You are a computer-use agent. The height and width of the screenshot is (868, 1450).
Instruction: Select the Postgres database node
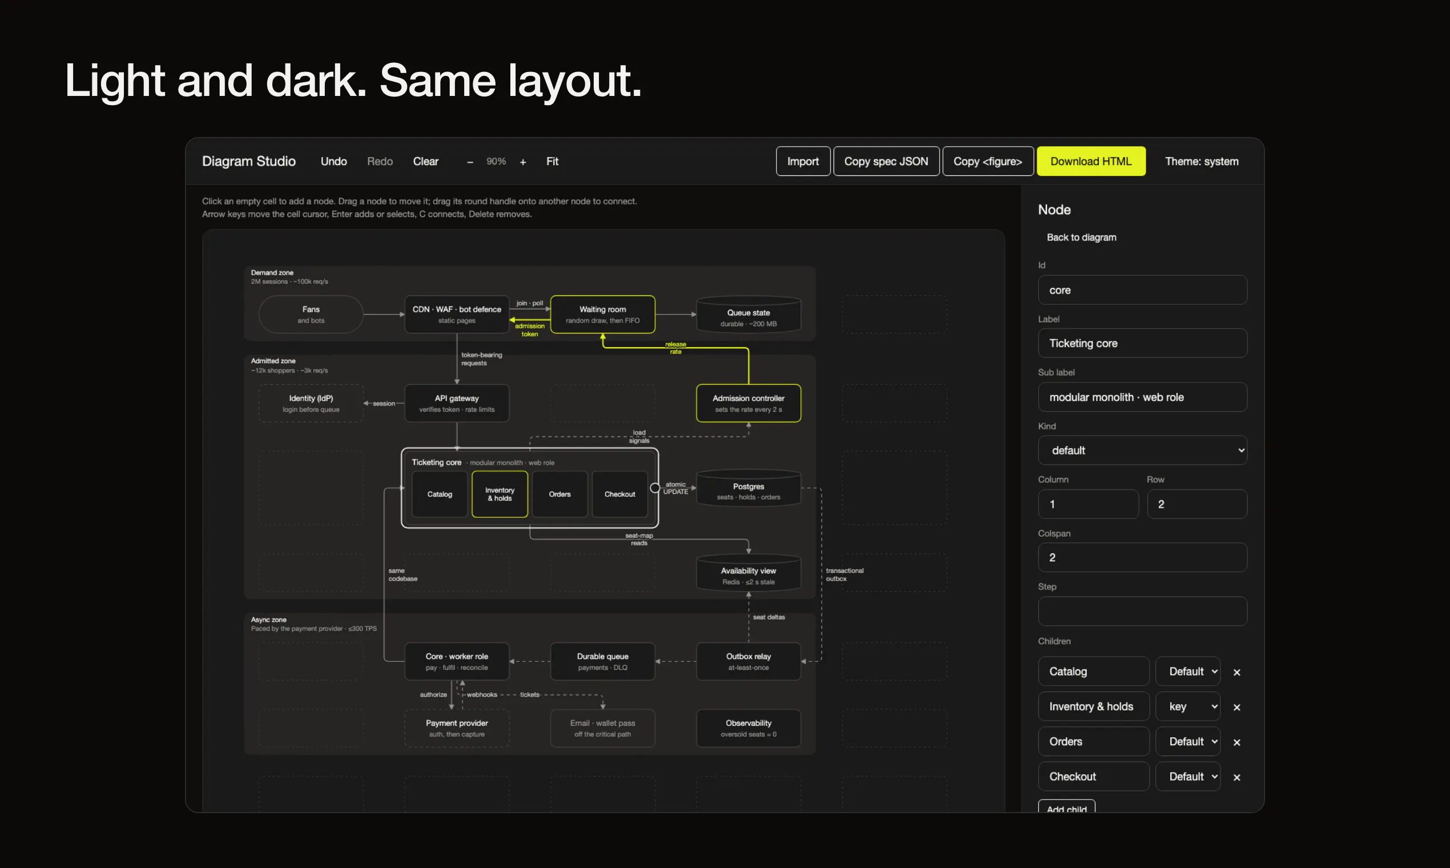pos(748,488)
